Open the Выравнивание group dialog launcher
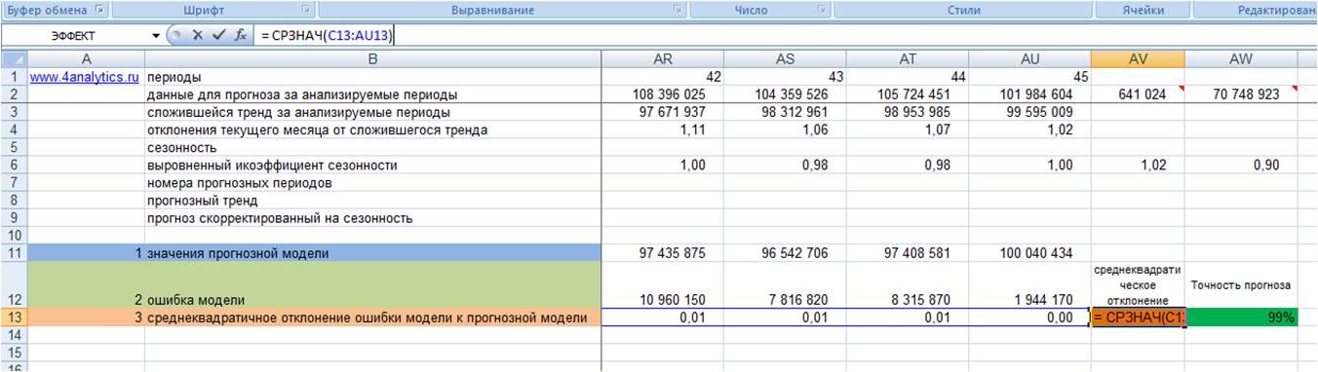This screenshot has height=372, width=1318. pyautogui.click(x=677, y=10)
